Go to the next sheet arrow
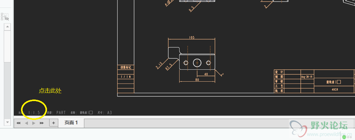 pos(34,123)
